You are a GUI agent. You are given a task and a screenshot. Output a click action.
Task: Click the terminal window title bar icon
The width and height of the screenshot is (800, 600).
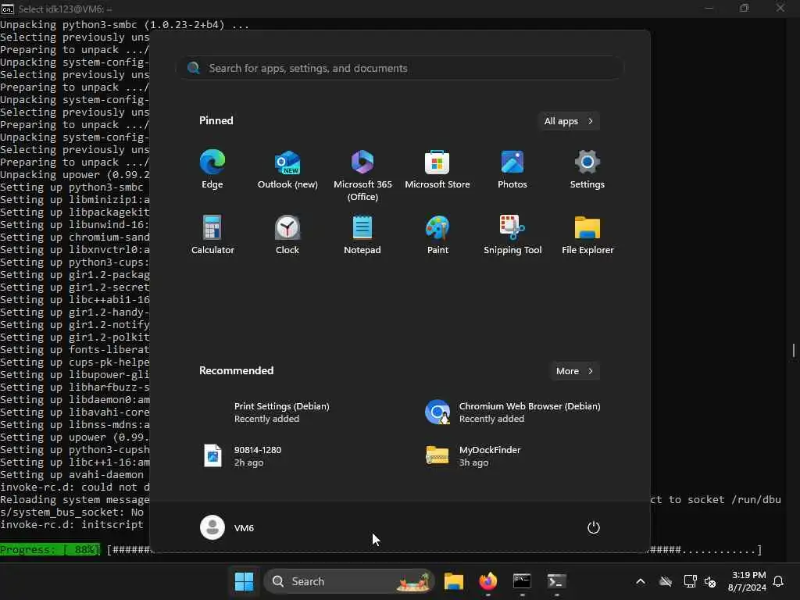pos(8,9)
